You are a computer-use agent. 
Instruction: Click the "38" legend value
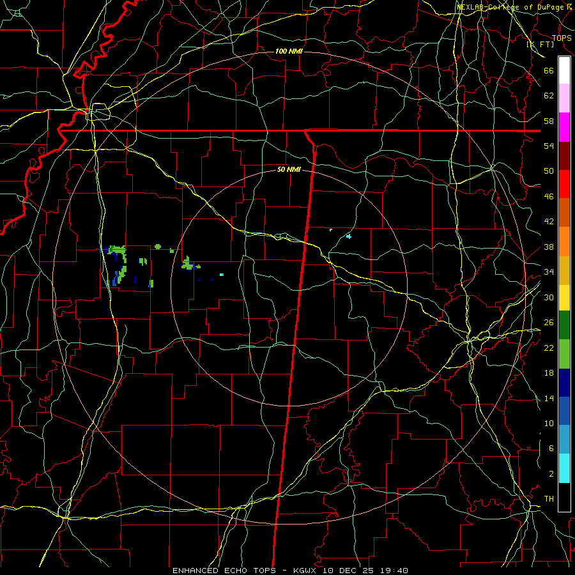coord(549,247)
